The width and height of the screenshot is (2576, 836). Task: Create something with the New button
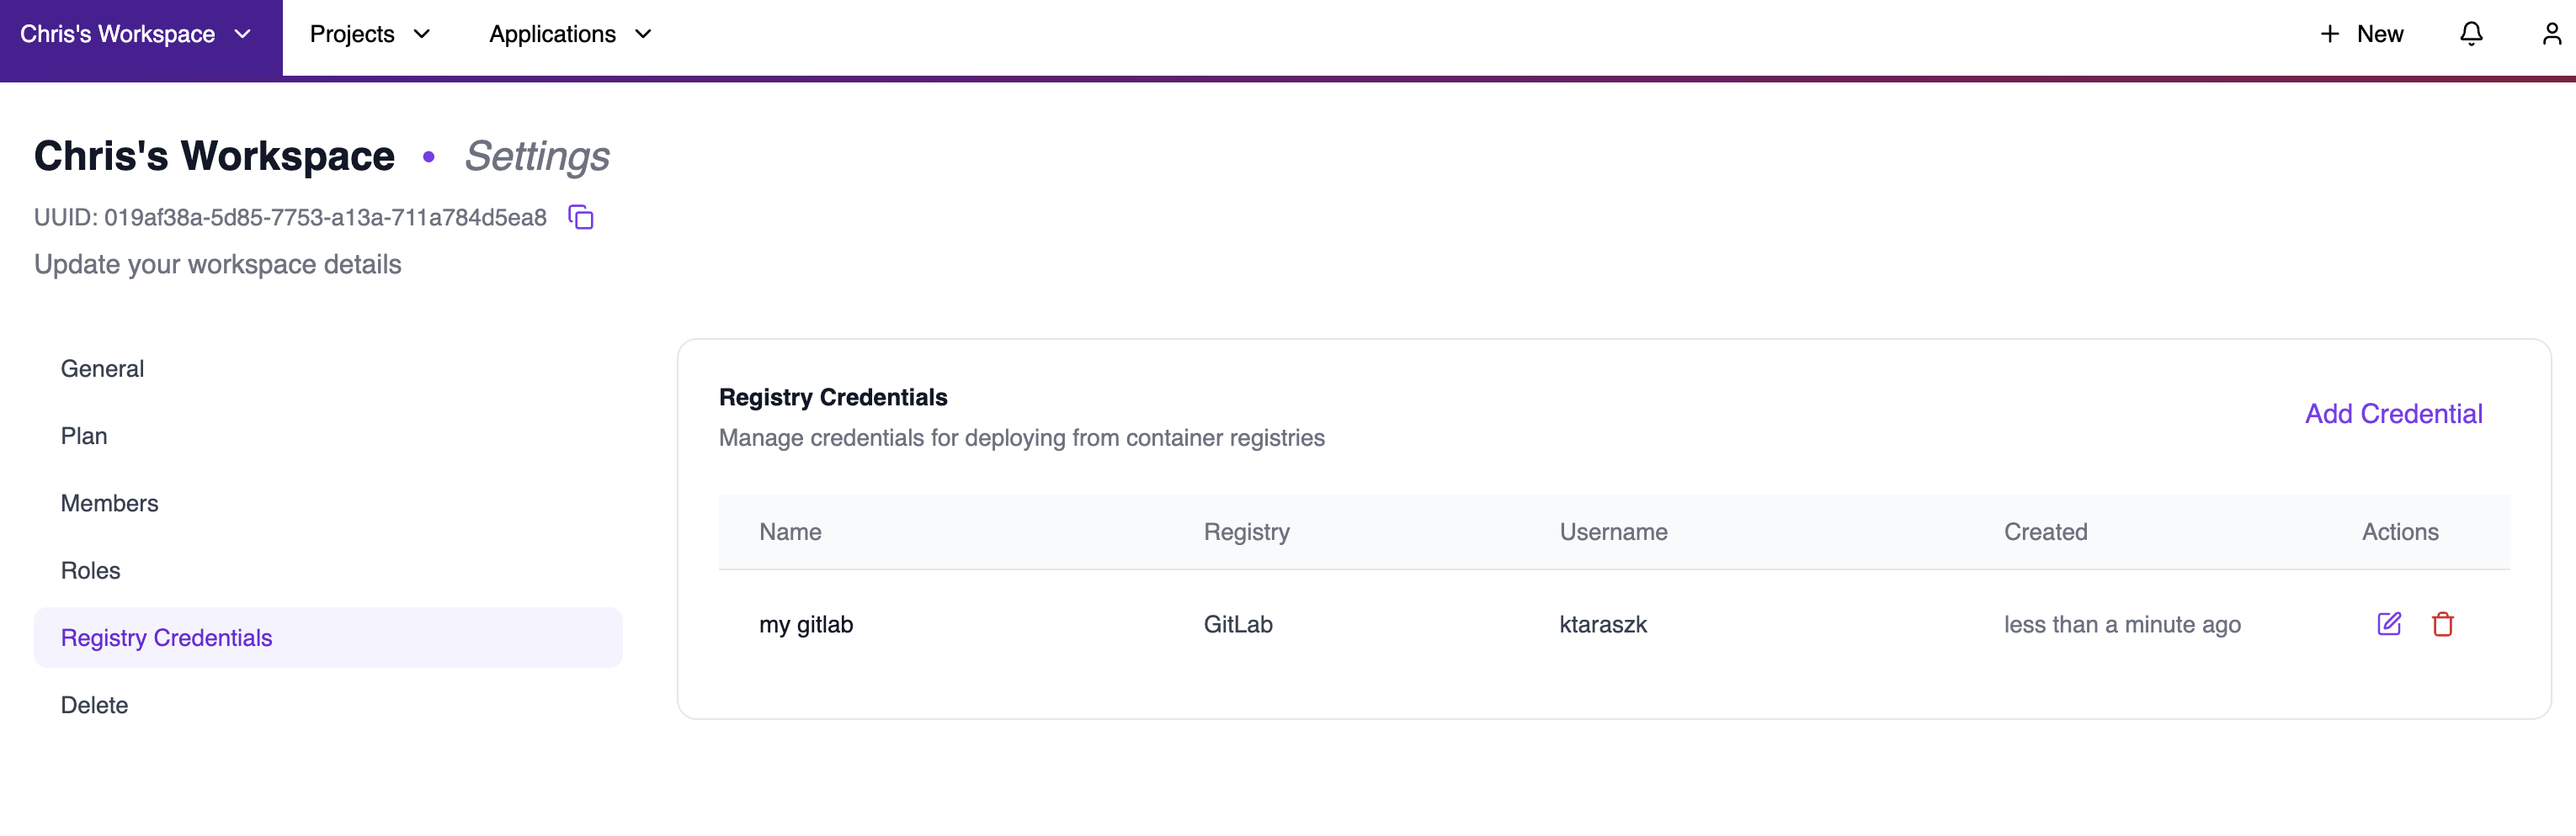(2361, 33)
